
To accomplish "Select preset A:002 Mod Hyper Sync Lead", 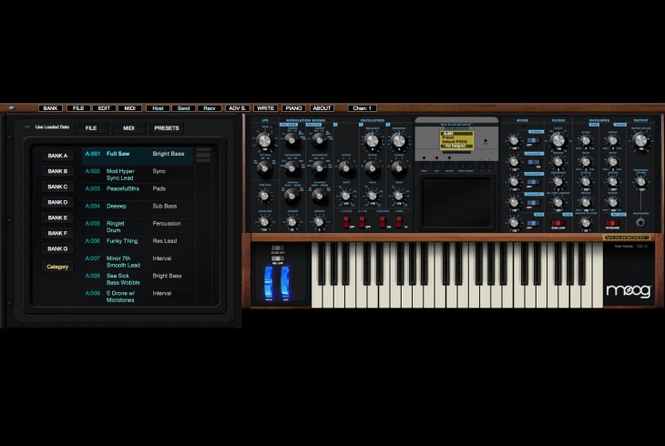I will click(138, 174).
